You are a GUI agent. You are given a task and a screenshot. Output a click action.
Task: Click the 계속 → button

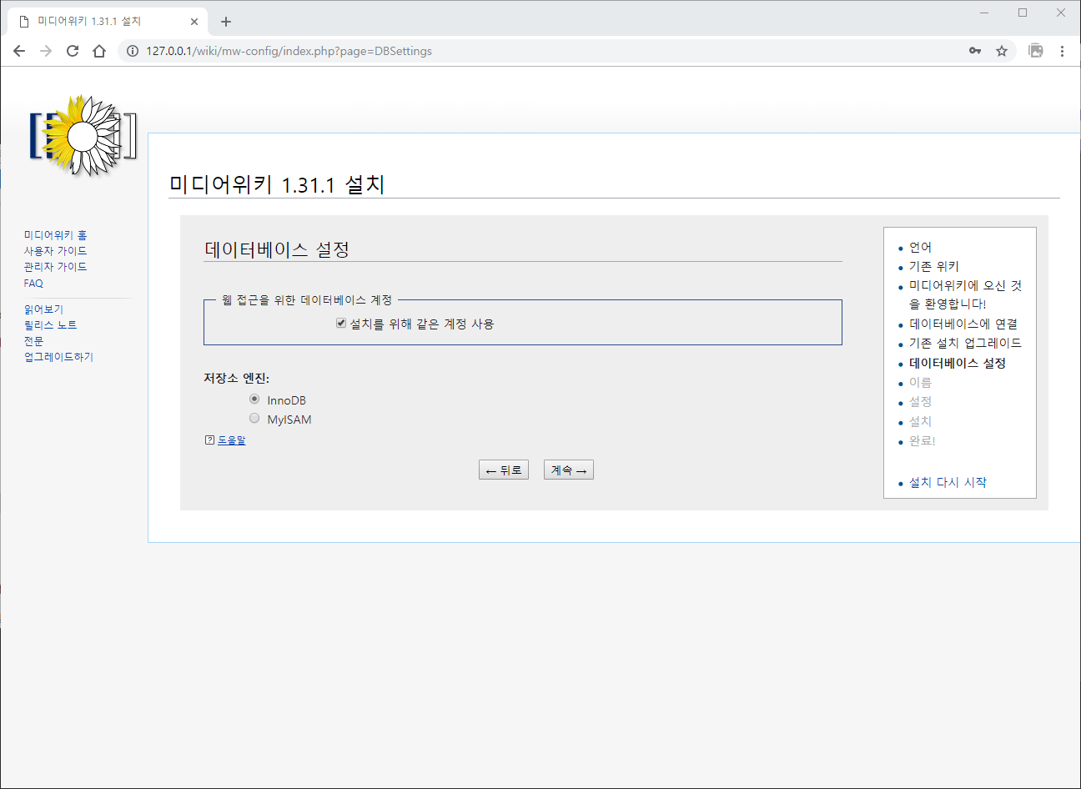(569, 470)
